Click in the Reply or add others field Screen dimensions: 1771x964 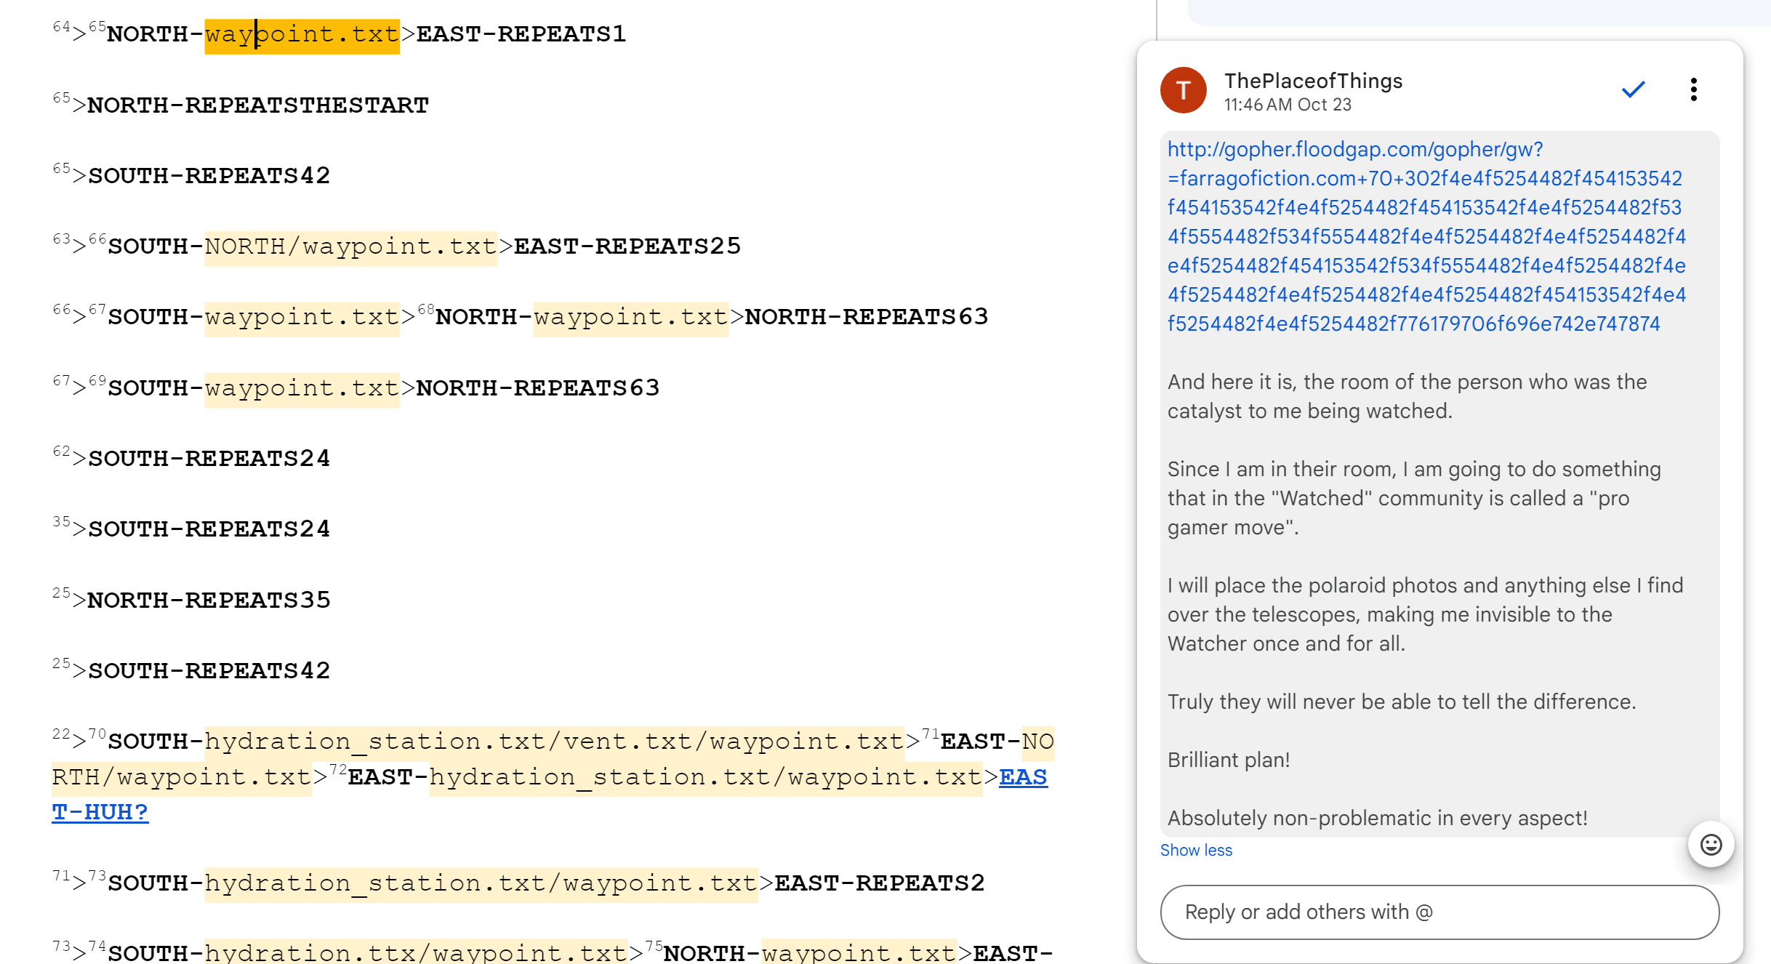click(1439, 912)
